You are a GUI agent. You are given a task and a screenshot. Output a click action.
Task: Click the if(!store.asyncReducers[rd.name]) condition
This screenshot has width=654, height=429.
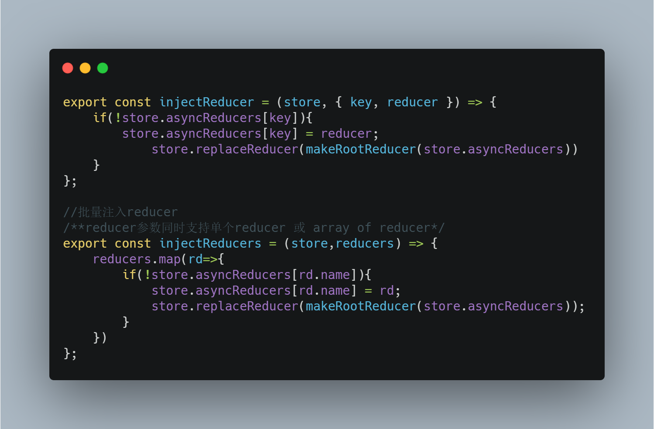click(247, 275)
